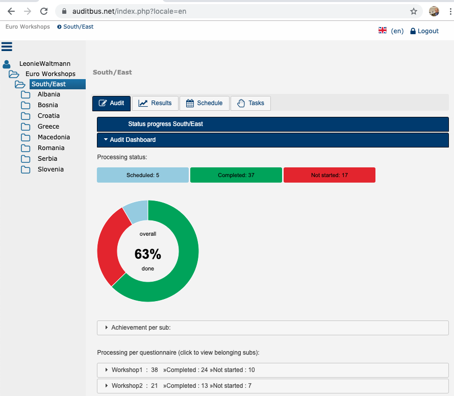454x396 pixels.
Task: Go to the Tasks tab
Action: coord(250,103)
